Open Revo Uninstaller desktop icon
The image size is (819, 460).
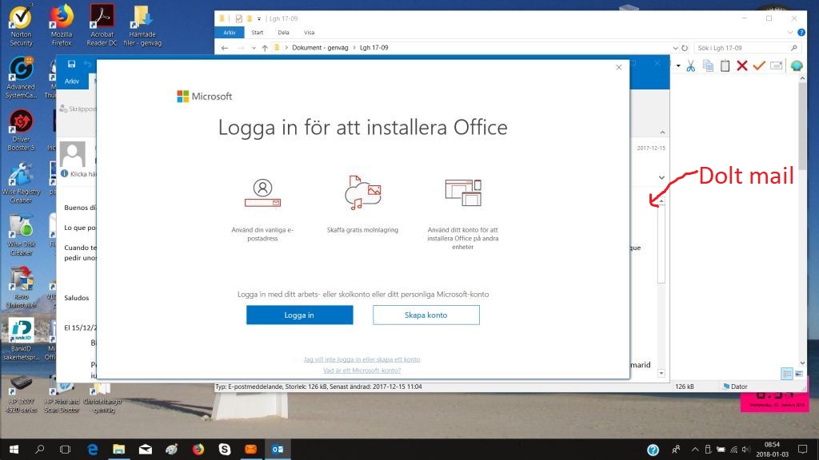pyautogui.click(x=21, y=287)
